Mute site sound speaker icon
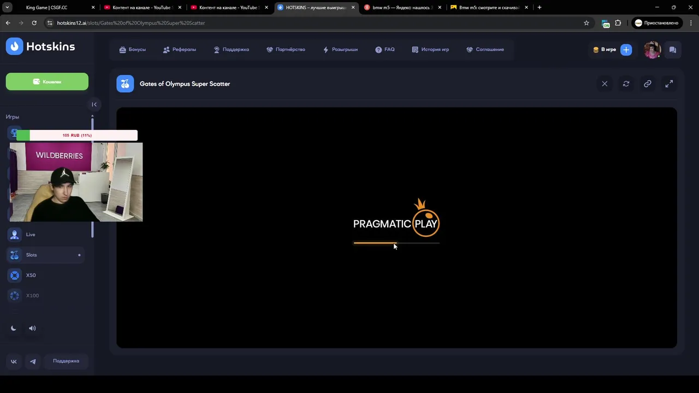Image resolution: width=699 pixels, height=393 pixels. click(x=32, y=328)
